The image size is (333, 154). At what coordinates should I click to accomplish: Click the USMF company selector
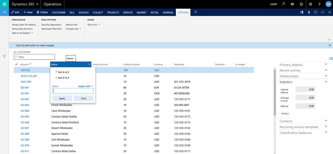(x=273, y=4)
